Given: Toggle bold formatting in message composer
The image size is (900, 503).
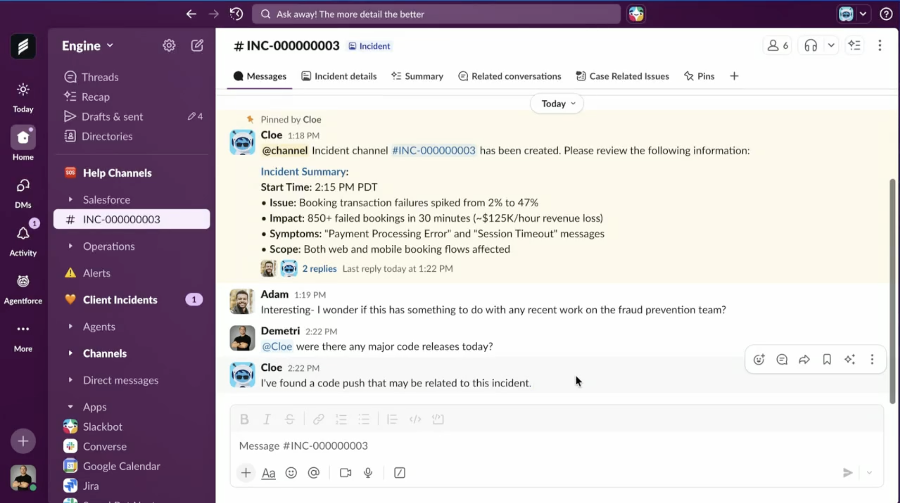Looking at the screenshot, I should 244,419.
